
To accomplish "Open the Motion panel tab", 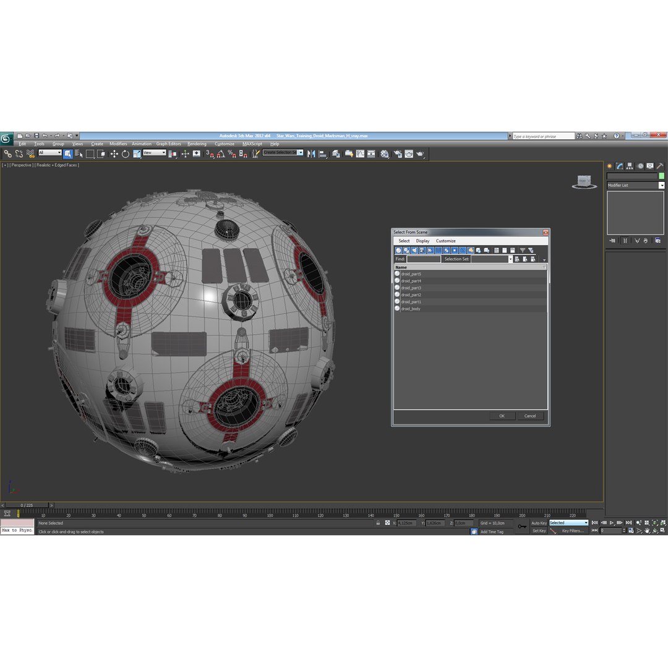I will coord(640,166).
